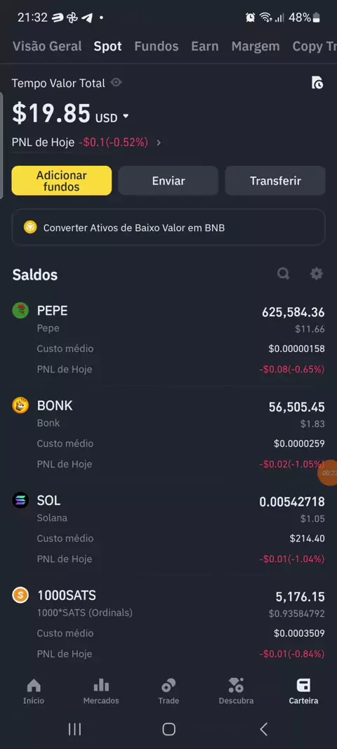Open the Fundos tab
This screenshot has width=337, height=749.
pyautogui.click(x=156, y=46)
